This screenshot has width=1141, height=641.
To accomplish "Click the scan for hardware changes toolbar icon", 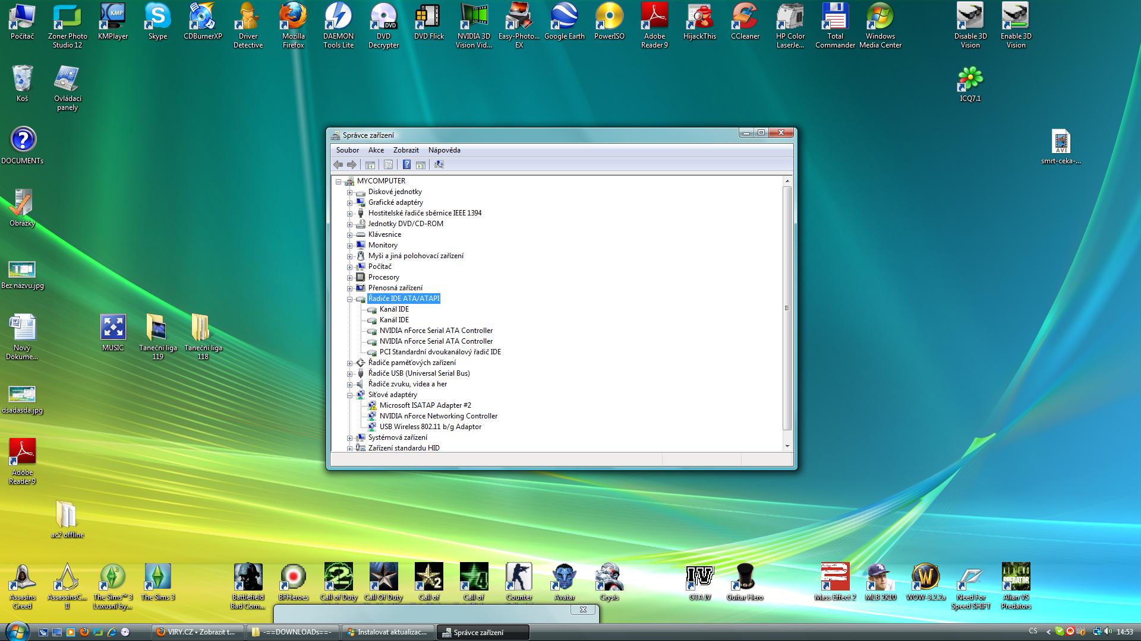I will click(x=439, y=165).
